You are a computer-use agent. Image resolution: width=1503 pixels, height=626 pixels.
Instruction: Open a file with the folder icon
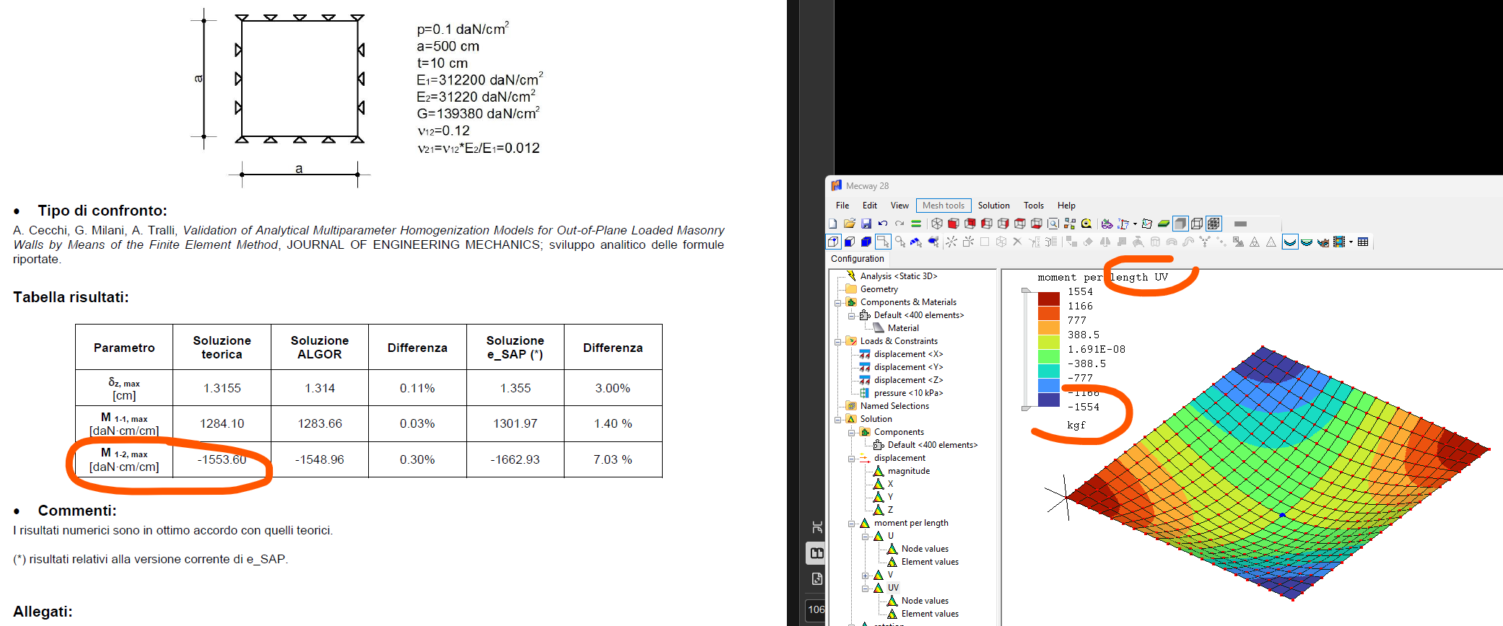[x=850, y=224]
